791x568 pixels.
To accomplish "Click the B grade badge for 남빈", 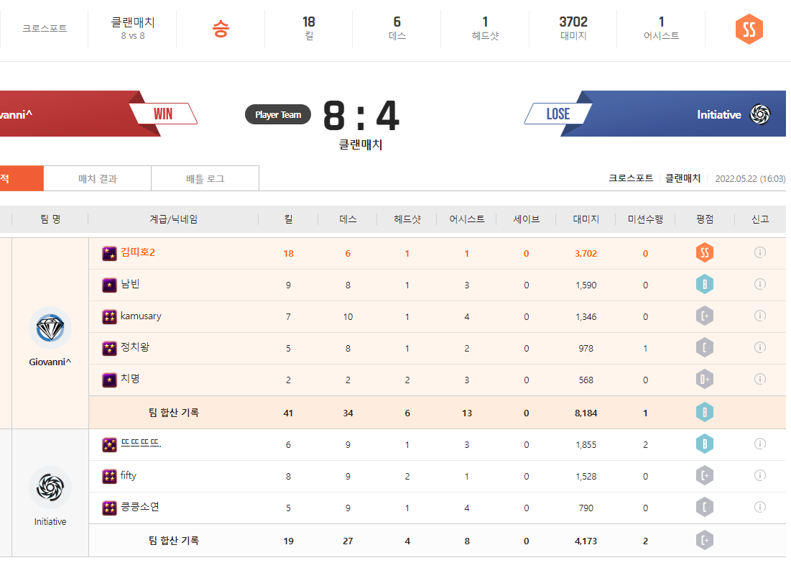I will point(704,285).
